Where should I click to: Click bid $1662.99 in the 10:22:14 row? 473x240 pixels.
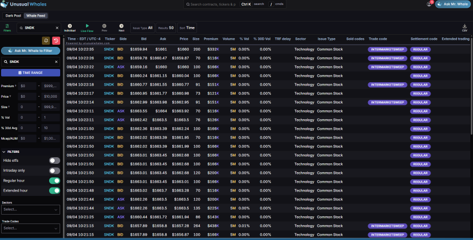point(139,102)
